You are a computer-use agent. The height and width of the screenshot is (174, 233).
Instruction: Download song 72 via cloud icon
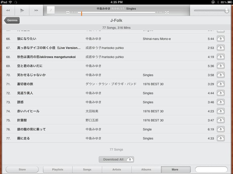[221, 93]
